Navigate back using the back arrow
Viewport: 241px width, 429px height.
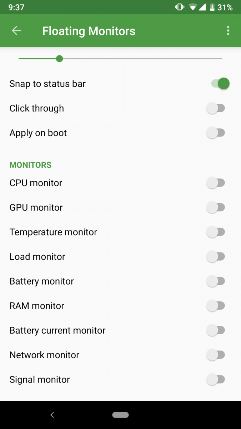[x=16, y=30]
